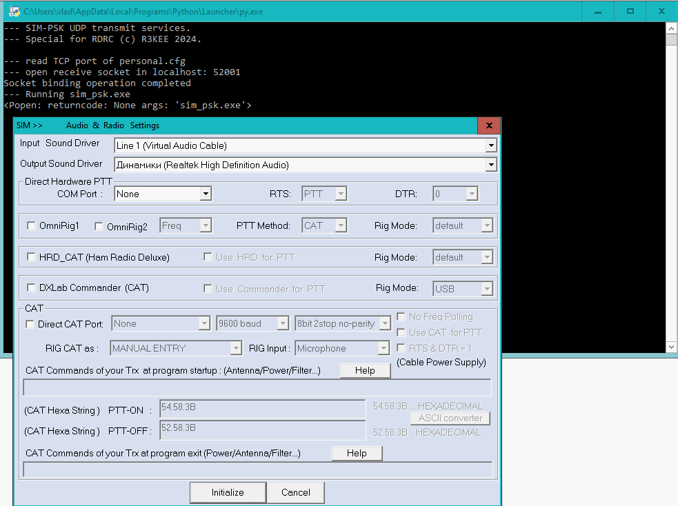Expand the Output Sound Driver dropdown
The image size is (678, 506).
pyautogui.click(x=490, y=165)
